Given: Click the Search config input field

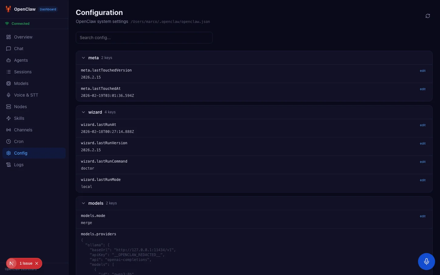Looking at the screenshot, I should point(144,38).
